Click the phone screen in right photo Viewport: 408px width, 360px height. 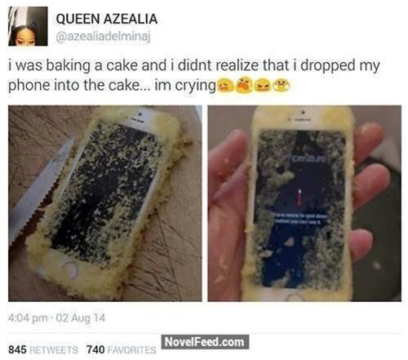coord(300,208)
